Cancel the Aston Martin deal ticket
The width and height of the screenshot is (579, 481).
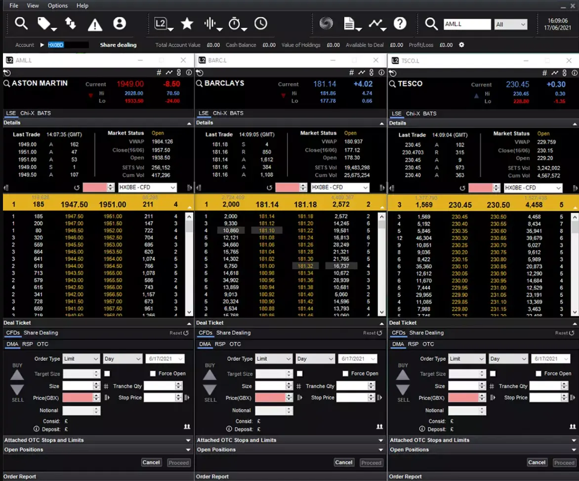151,463
